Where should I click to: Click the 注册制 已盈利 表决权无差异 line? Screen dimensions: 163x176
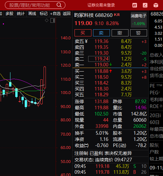[x=103, y=153]
